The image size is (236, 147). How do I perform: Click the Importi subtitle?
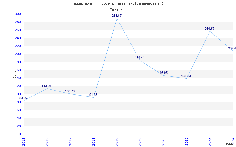pyautogui.click(x=118, y=10)
